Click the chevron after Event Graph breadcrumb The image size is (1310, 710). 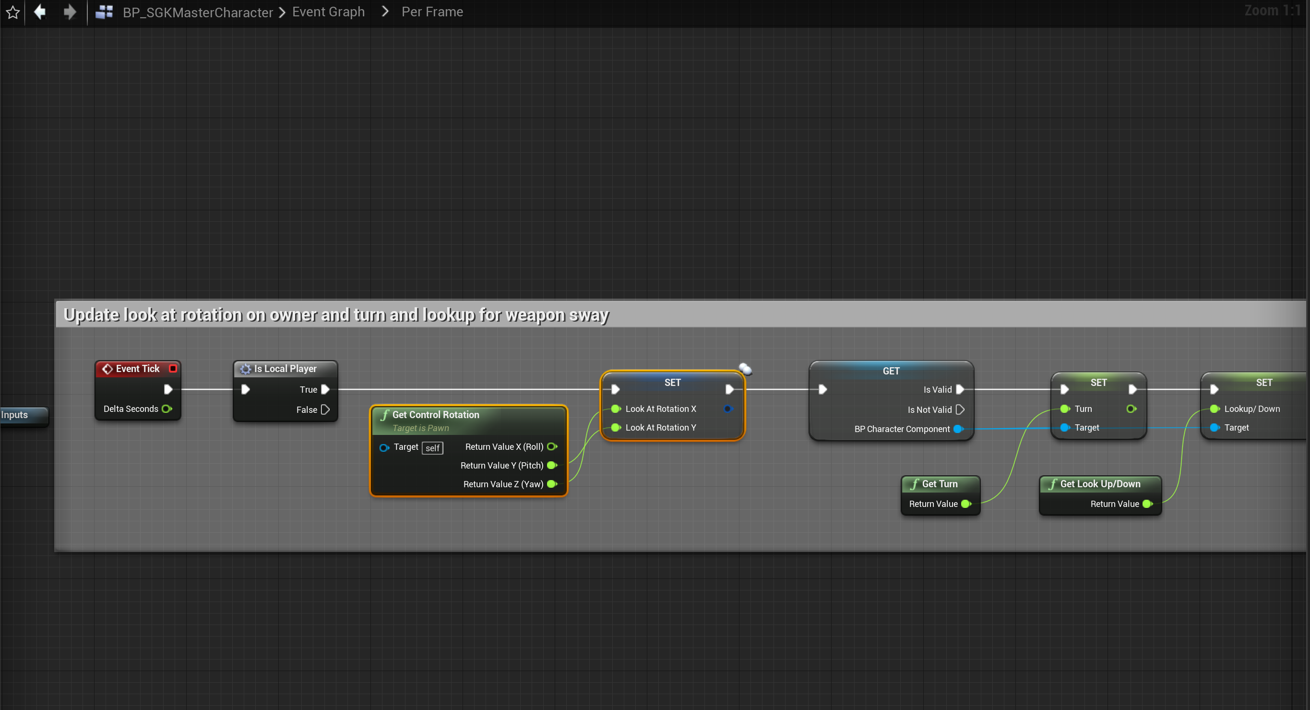(x=385, y=11)
